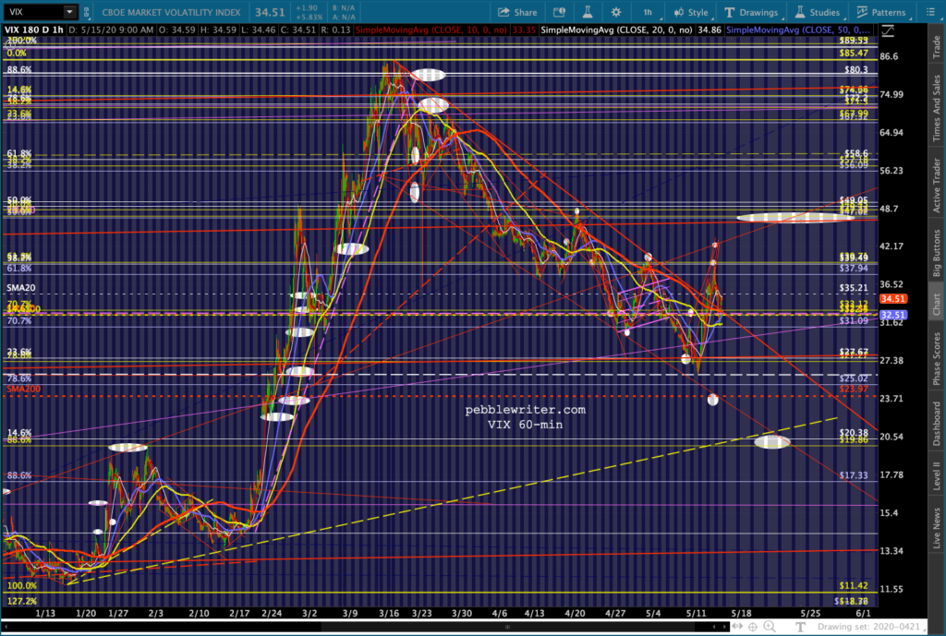Image resolution: width=946 pixels, height=636 pixels.
Task: Click the Studies button
Action: tap(818, 12)
